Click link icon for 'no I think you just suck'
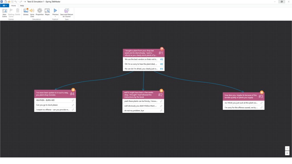 [261, 103]
